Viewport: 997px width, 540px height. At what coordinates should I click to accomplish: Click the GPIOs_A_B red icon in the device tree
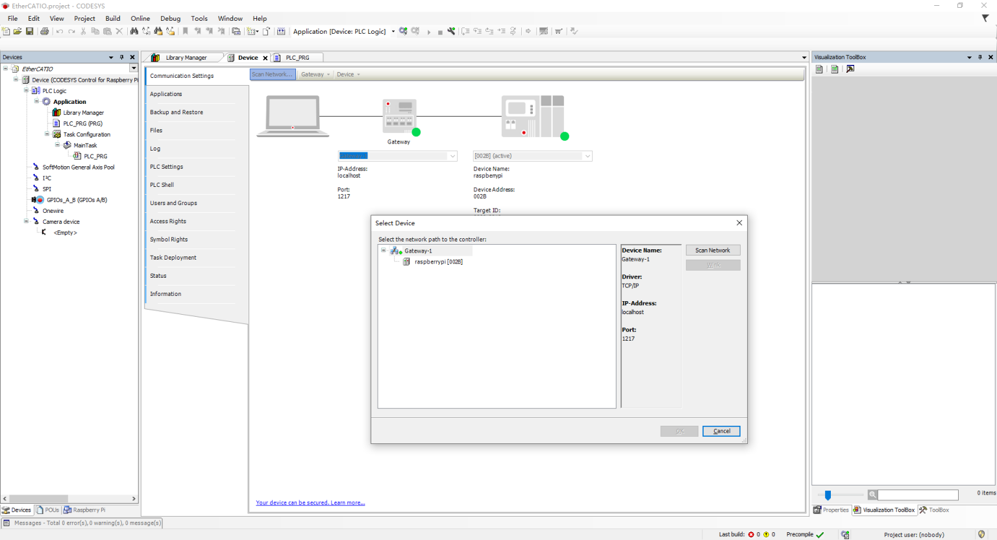(x=40, y=200)
